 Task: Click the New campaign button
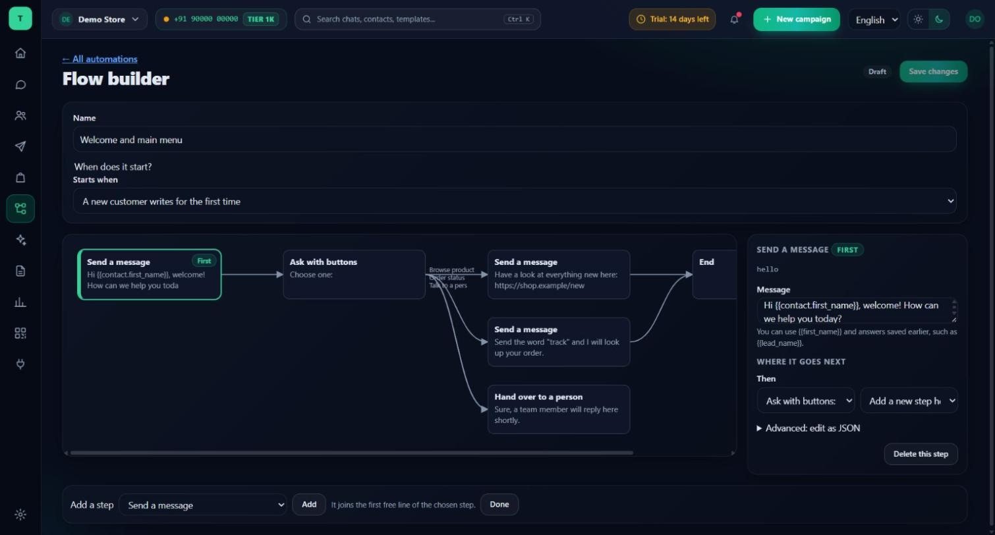[x=797, y=19]
